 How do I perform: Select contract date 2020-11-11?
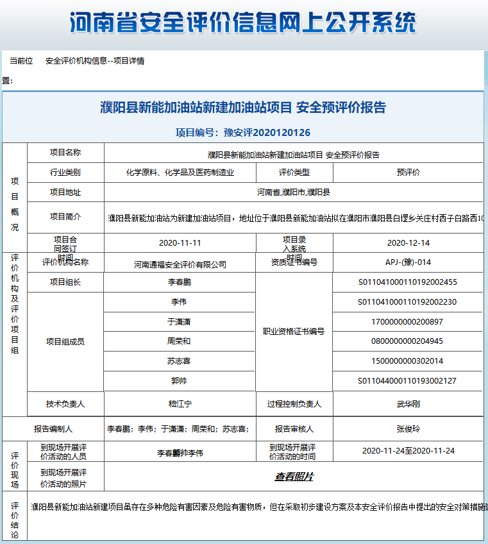coord(180,243)
